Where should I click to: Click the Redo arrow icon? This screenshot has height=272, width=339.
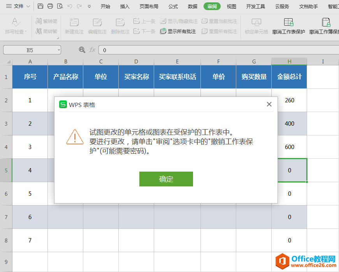[79, 6]
